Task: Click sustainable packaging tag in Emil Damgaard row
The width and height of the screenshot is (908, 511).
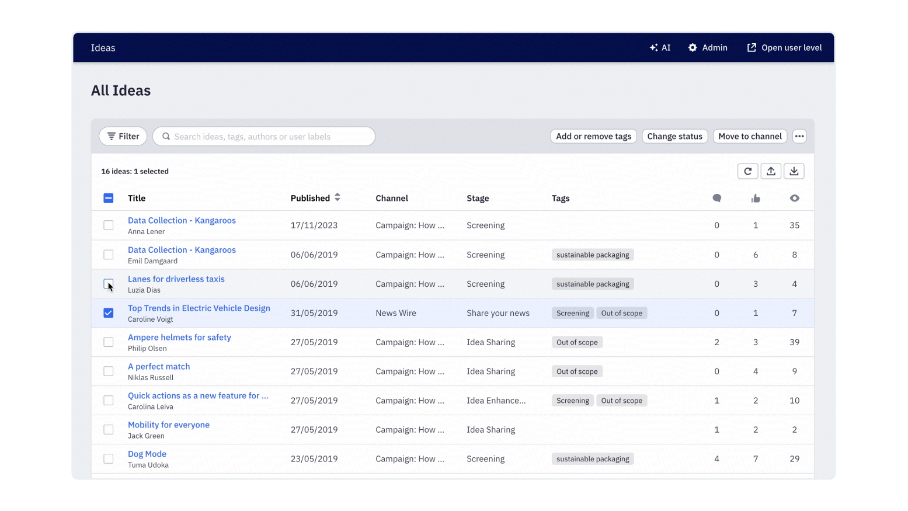Action: pos(593,255)
